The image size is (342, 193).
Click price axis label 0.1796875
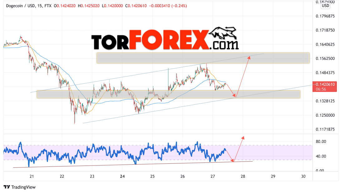(x=325, y=16)
